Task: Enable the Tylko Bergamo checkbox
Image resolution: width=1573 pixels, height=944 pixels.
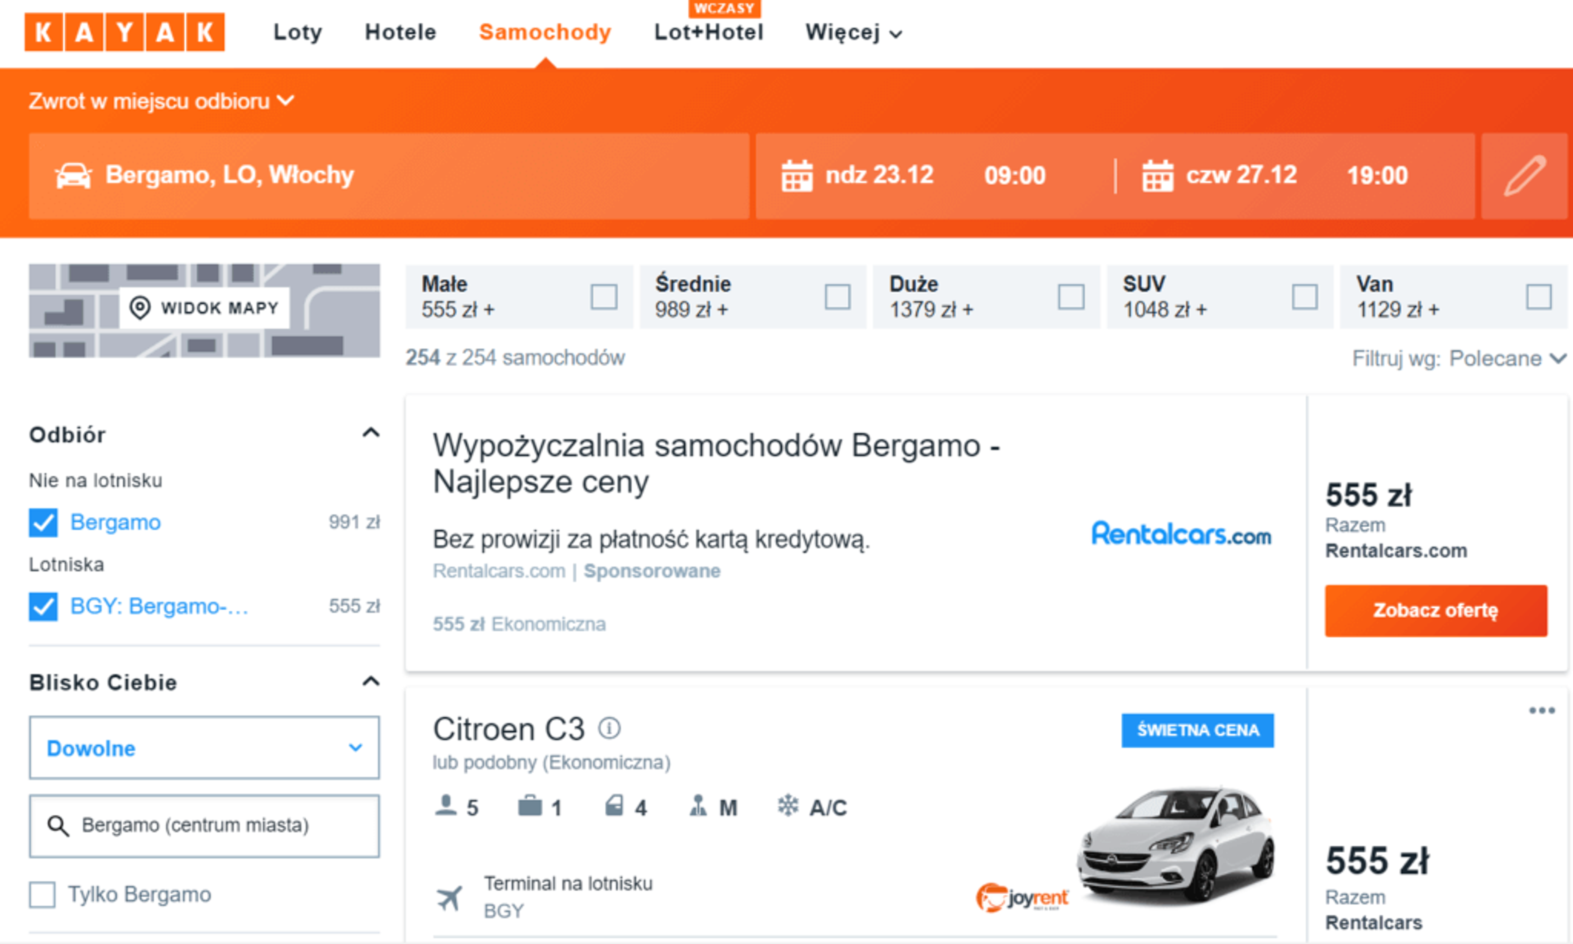Action: pos(43,894)
